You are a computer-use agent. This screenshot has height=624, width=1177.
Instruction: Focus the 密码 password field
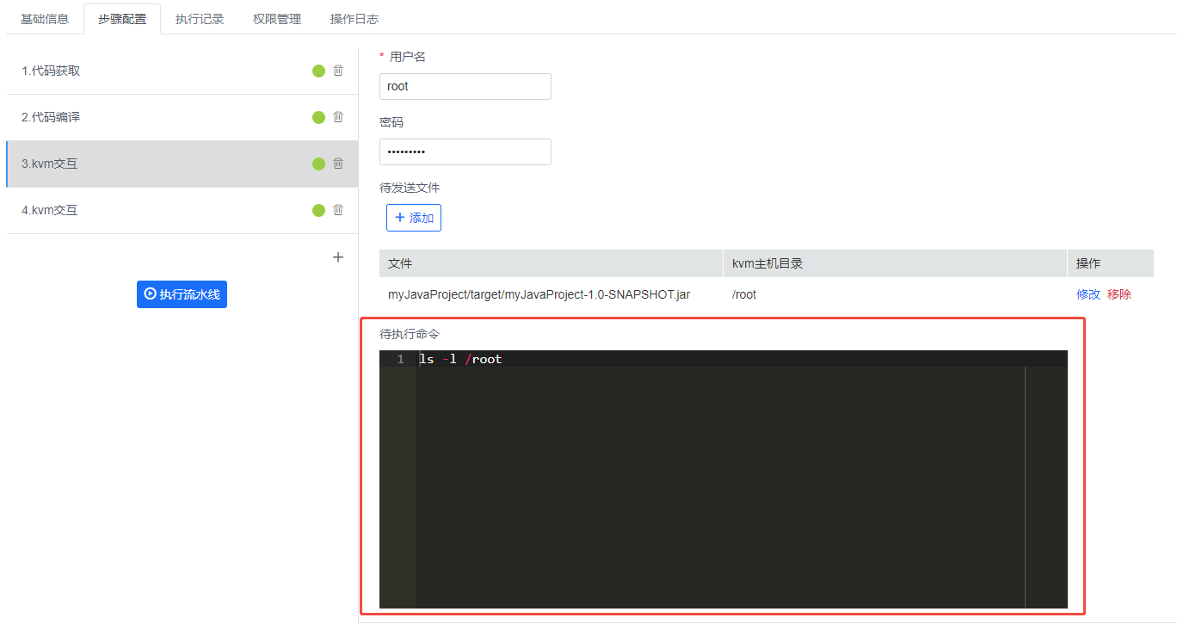465,151
